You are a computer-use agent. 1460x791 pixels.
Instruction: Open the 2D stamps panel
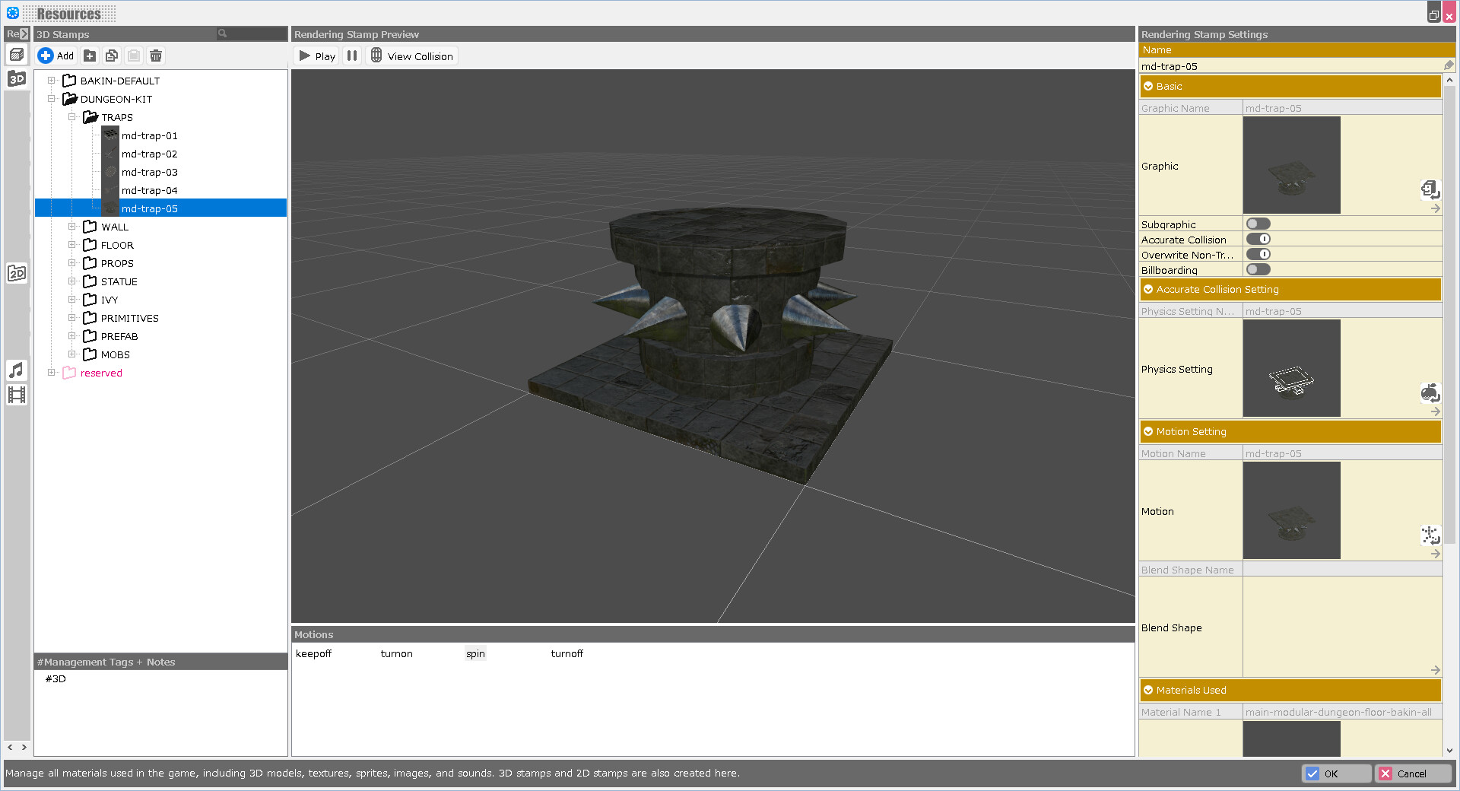[x=16, y=273]
